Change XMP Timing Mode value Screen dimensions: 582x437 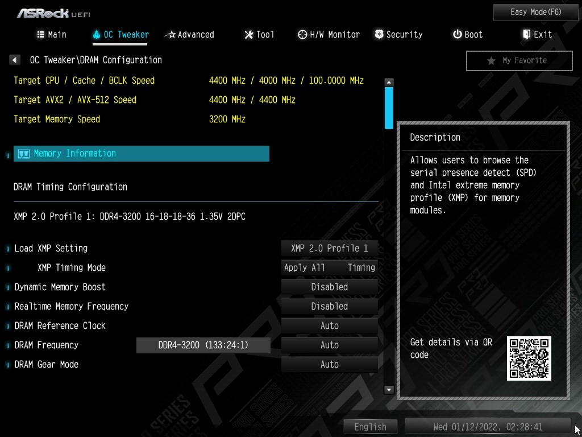tap(329, 267)
